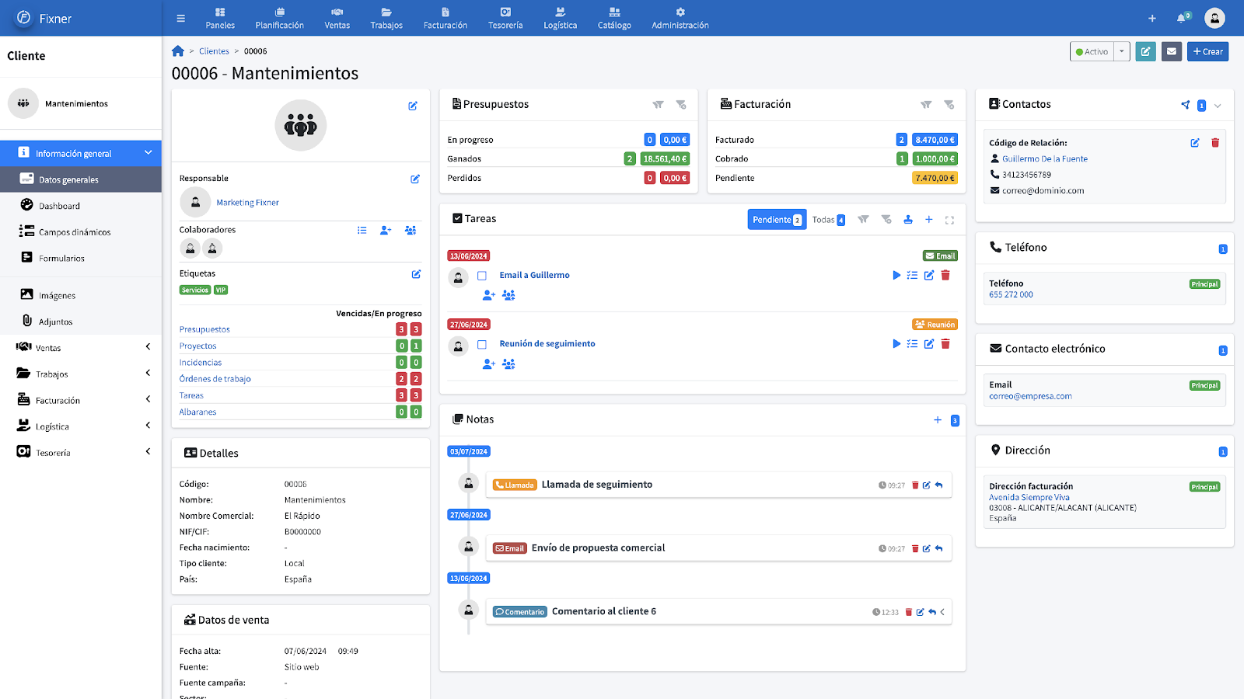The image size is (1244, 699).
Task: Switch to the Pendiente tasks tab
Action: pos(777,220)
